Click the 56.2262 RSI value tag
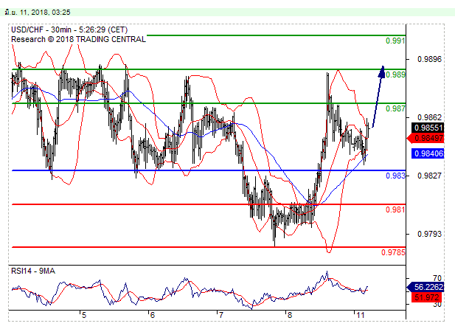 coord(426,287)
